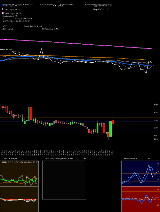Select the '50 Day - 24.11' legend text
This screenshot has height=212, width=160.
[12, 10]
